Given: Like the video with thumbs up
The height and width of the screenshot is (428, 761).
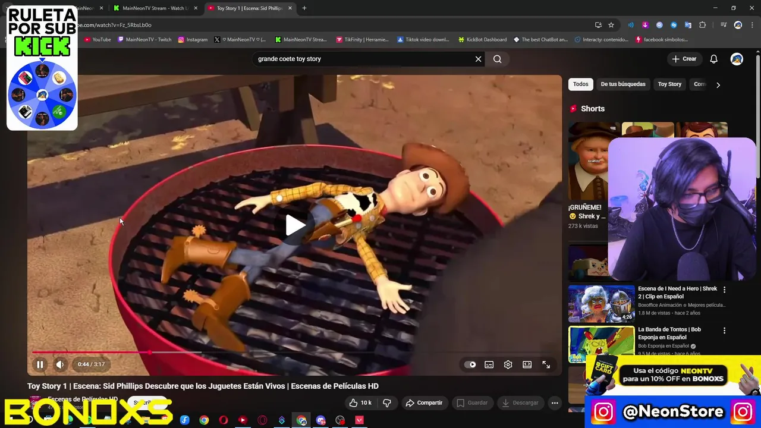Looking at the screenshot, I should [361, 402].
